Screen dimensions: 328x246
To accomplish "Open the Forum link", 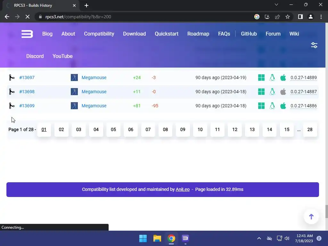I will 273,34.
